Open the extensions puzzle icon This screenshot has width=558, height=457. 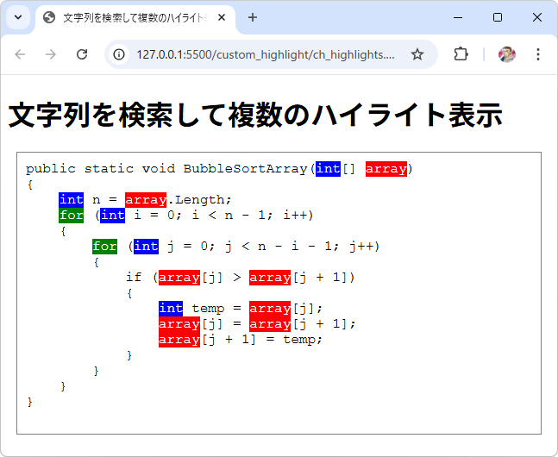click(x=461, y=54)
